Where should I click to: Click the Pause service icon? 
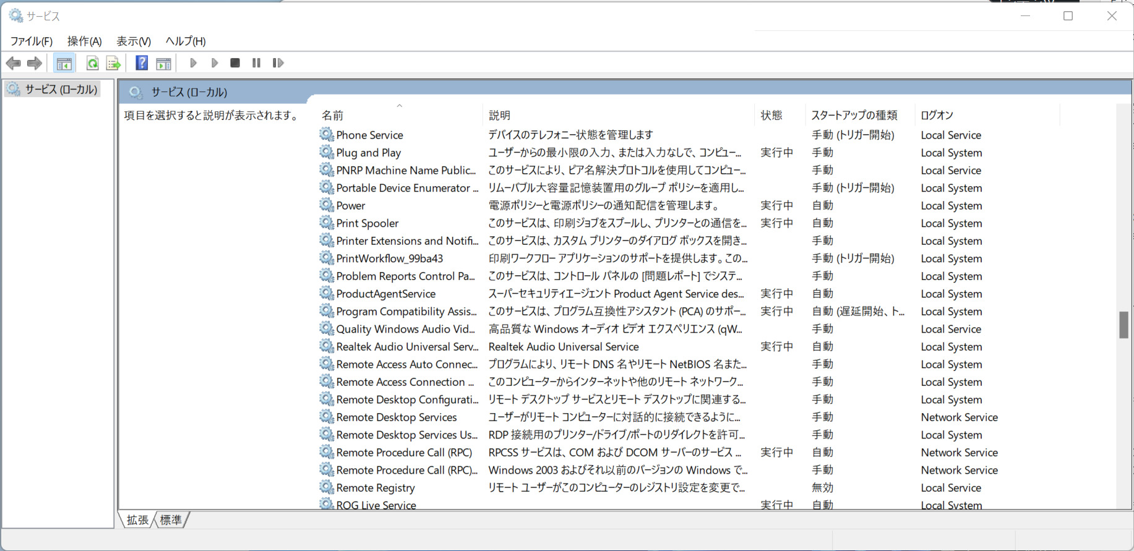[256, 63]
